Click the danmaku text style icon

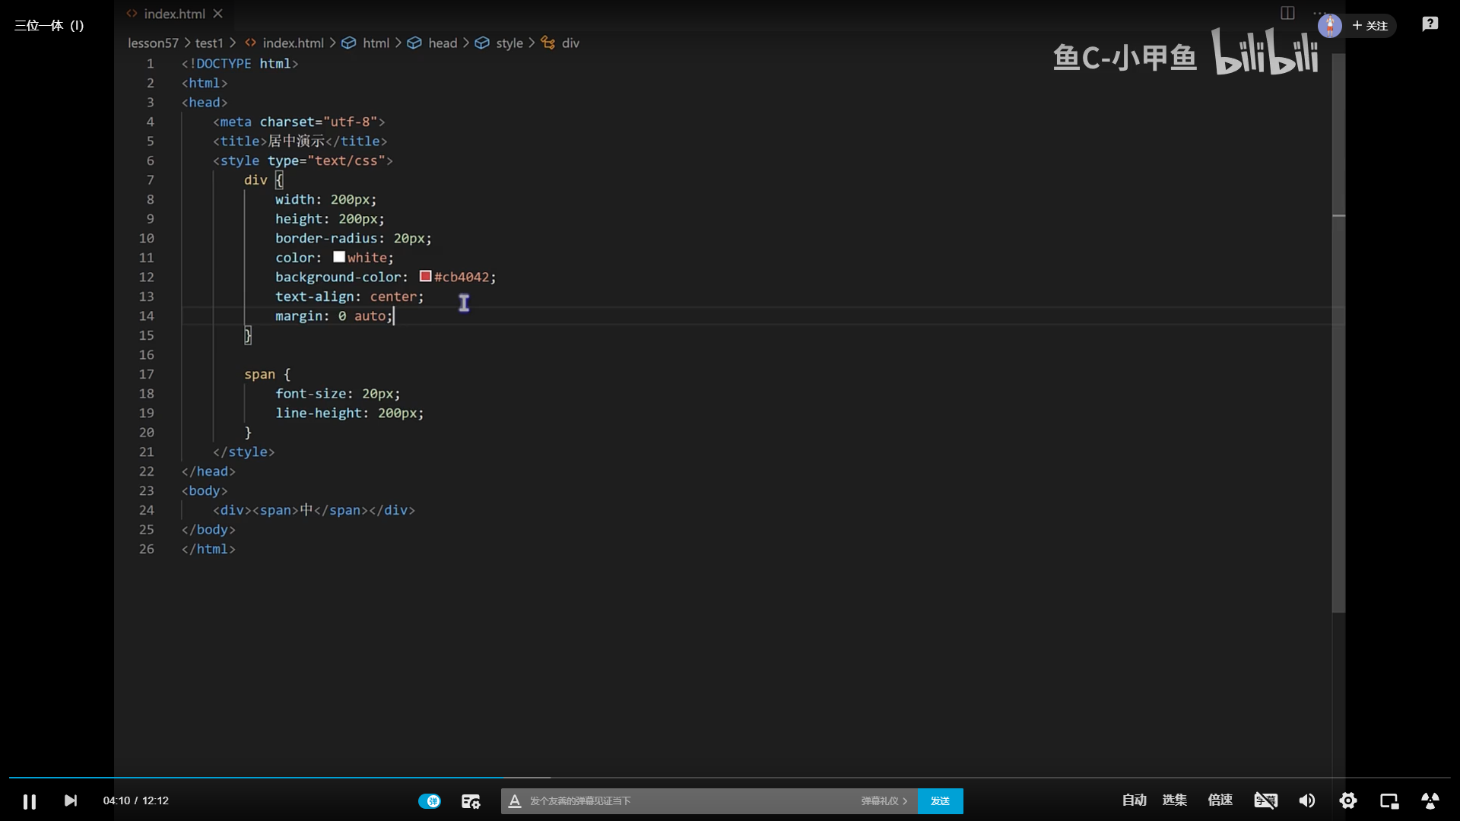click(x=515, y=801)
